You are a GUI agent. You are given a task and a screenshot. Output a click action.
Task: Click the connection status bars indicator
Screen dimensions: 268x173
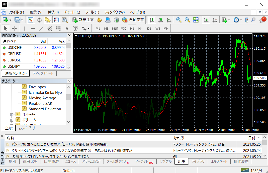(x=245, y=170)
